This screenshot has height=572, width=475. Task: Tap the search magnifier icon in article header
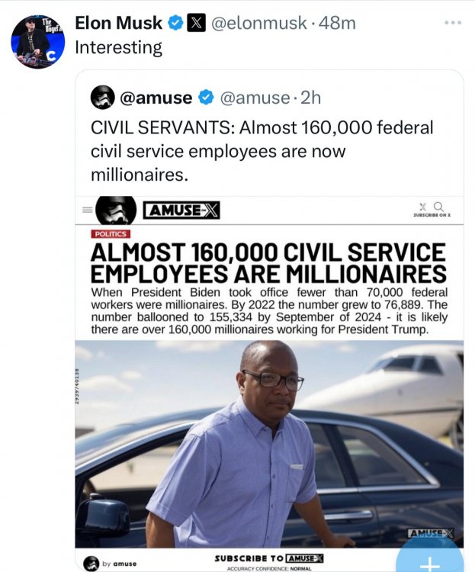pyautogui.click(x=438, y=206)
